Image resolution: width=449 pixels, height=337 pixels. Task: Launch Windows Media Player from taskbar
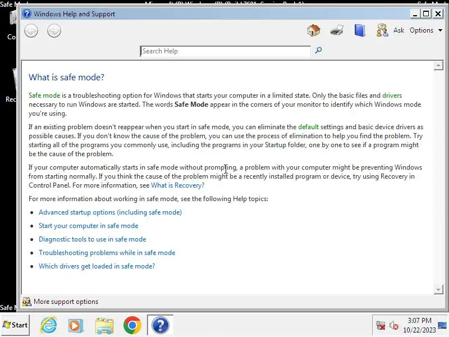click(76, 326)
